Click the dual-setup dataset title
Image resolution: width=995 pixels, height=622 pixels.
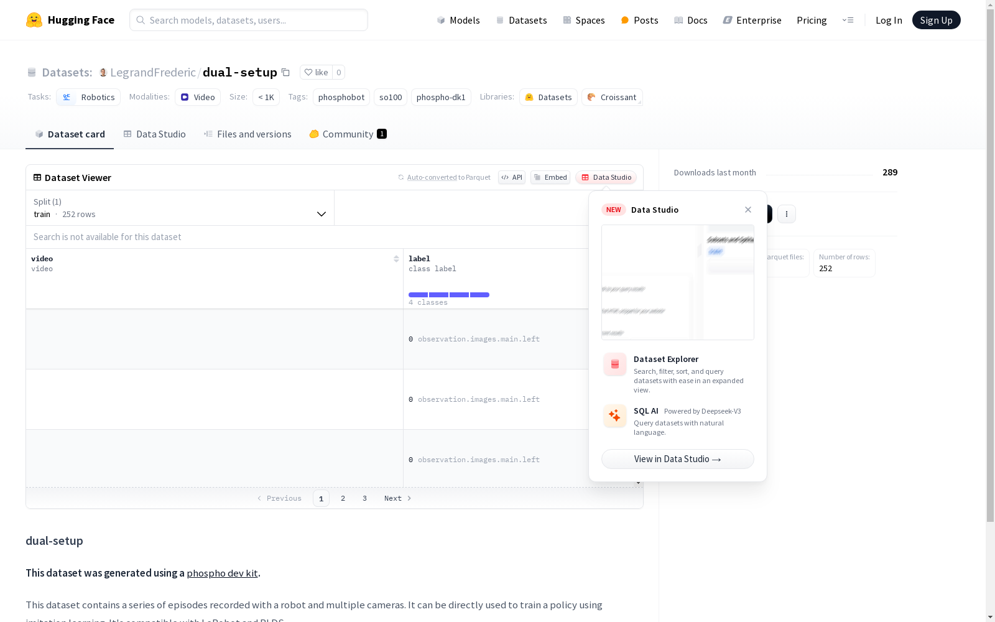click(x=240, y=72)
